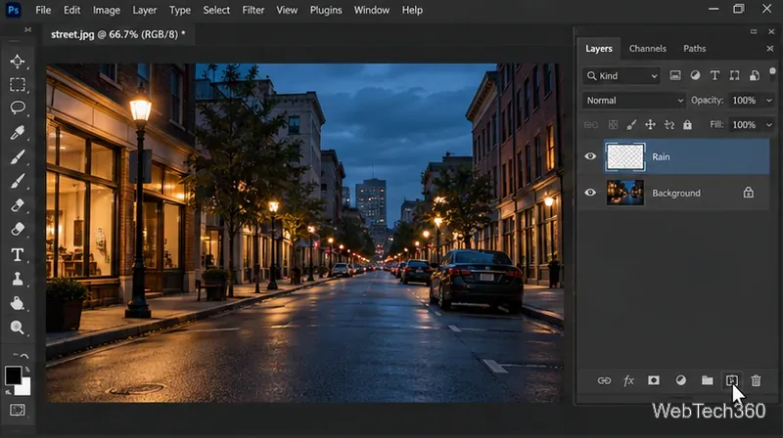Select the Lasso tool
Viewport: 783px width, 438px height.
tap(18, 108)
